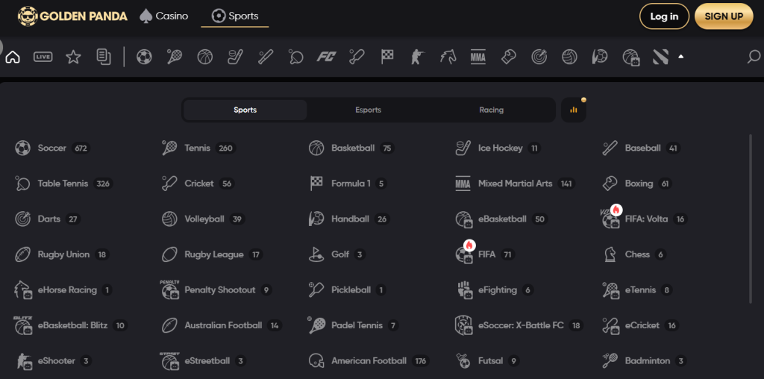Screen dimensions: 764x379
Task: Switch to Esports tab
Action: (x=369, y=110)
